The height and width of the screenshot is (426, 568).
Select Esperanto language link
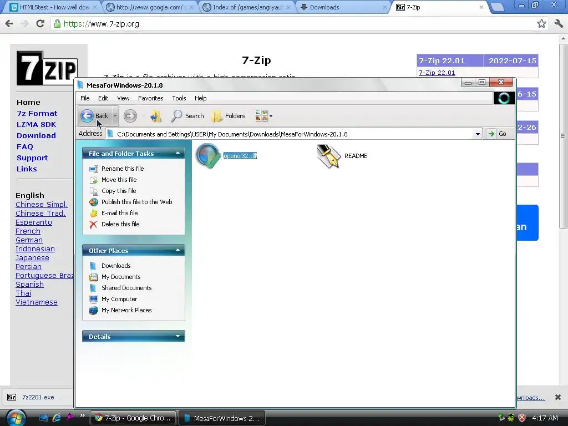[x=34, y=222]
